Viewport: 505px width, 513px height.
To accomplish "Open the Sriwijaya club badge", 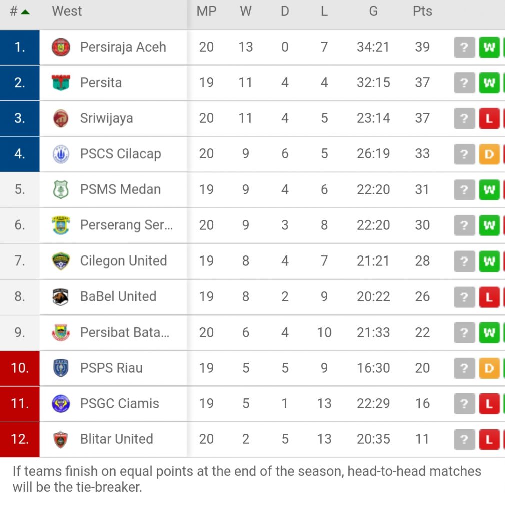I will (61, 118).
